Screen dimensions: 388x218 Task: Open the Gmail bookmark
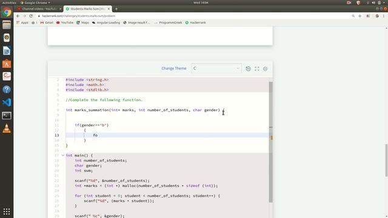pyautogui.click(x=47, y=22)
